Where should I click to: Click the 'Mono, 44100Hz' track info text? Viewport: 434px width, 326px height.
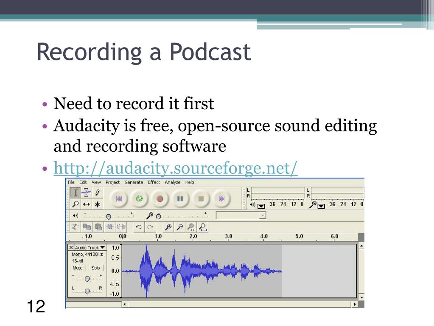tap(87, 254)
